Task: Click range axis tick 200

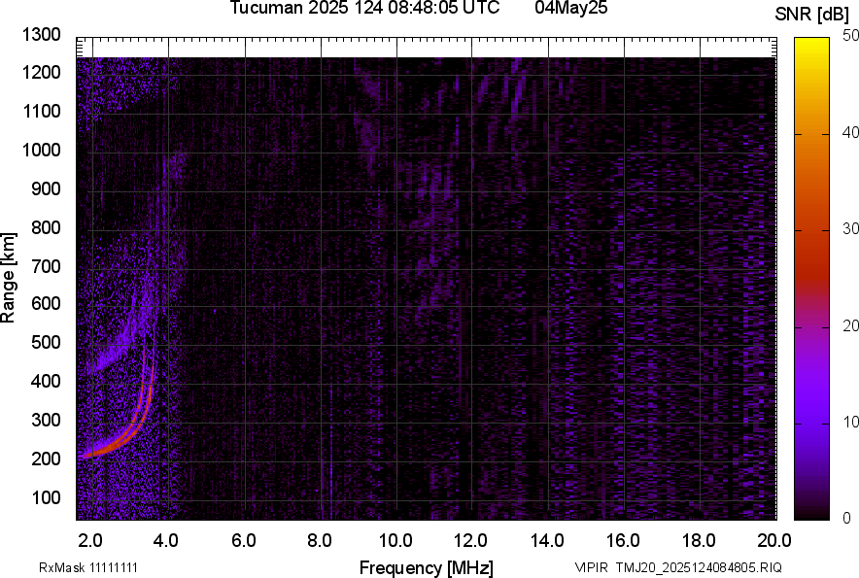Action: [46, 459]
